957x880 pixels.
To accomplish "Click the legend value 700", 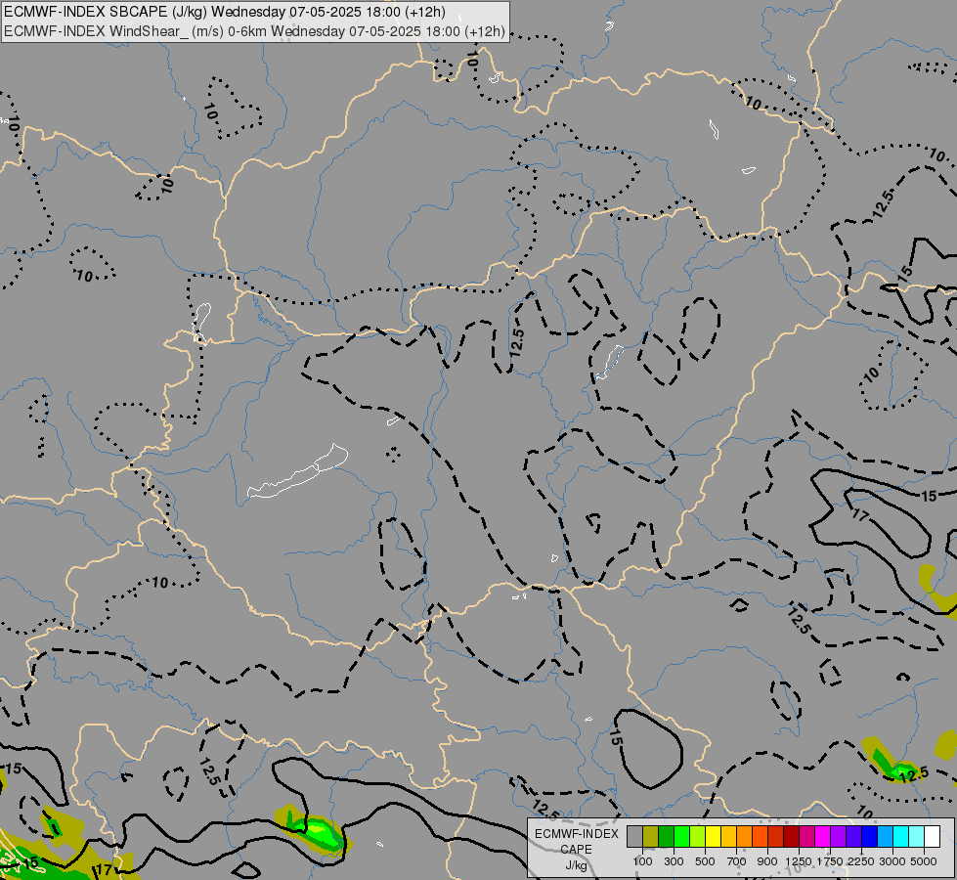I will (x=737, y=861).
